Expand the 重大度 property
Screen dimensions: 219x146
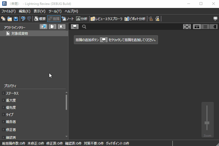pyautogui.click(x=4, y=100)
